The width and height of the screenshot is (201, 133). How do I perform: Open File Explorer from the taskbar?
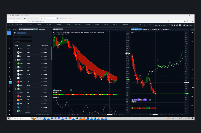coord(48,118)
